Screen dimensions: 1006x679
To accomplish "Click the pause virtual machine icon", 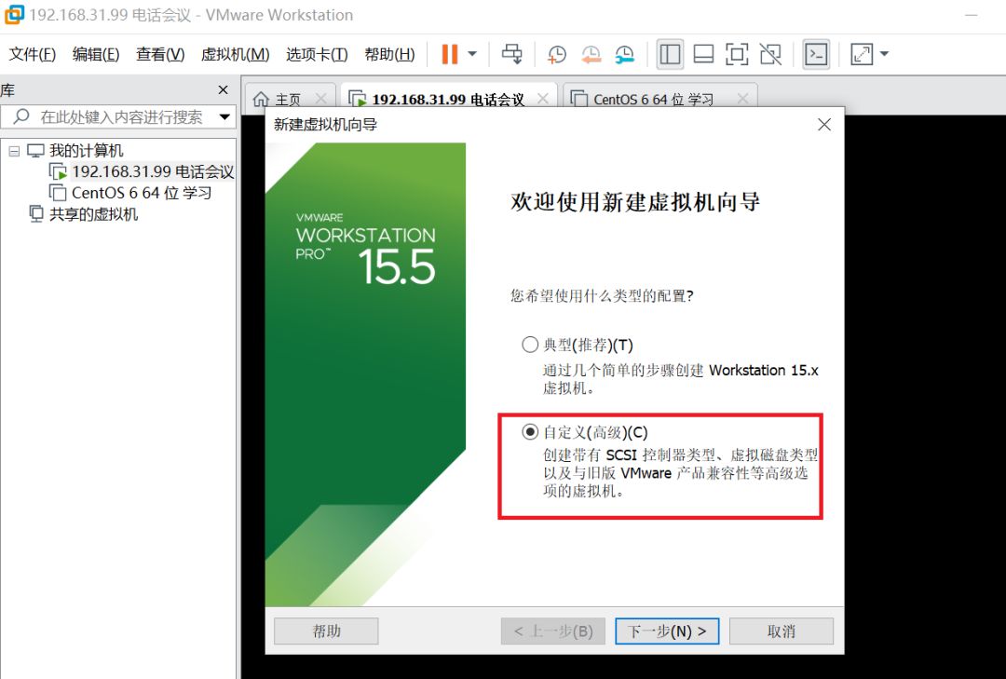I will pos(450,54).
